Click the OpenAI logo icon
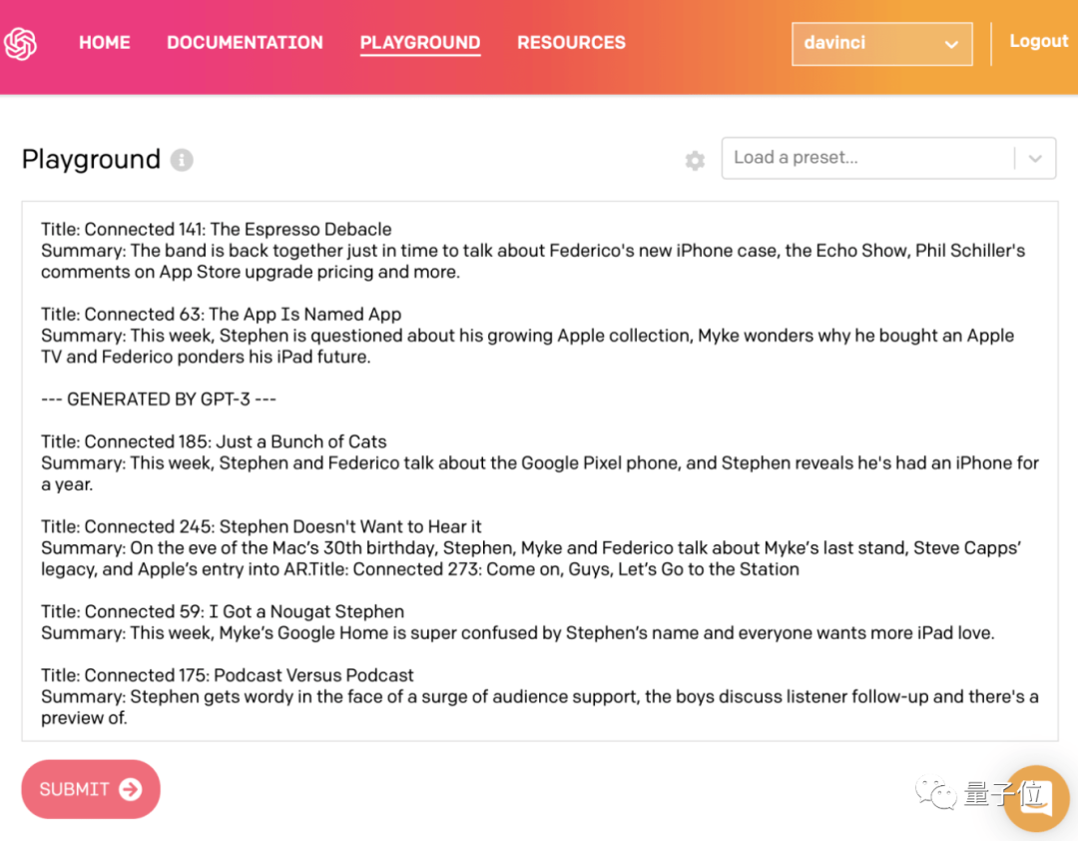The height and width of the screenshot is (841, 1078). pos(20,43)
